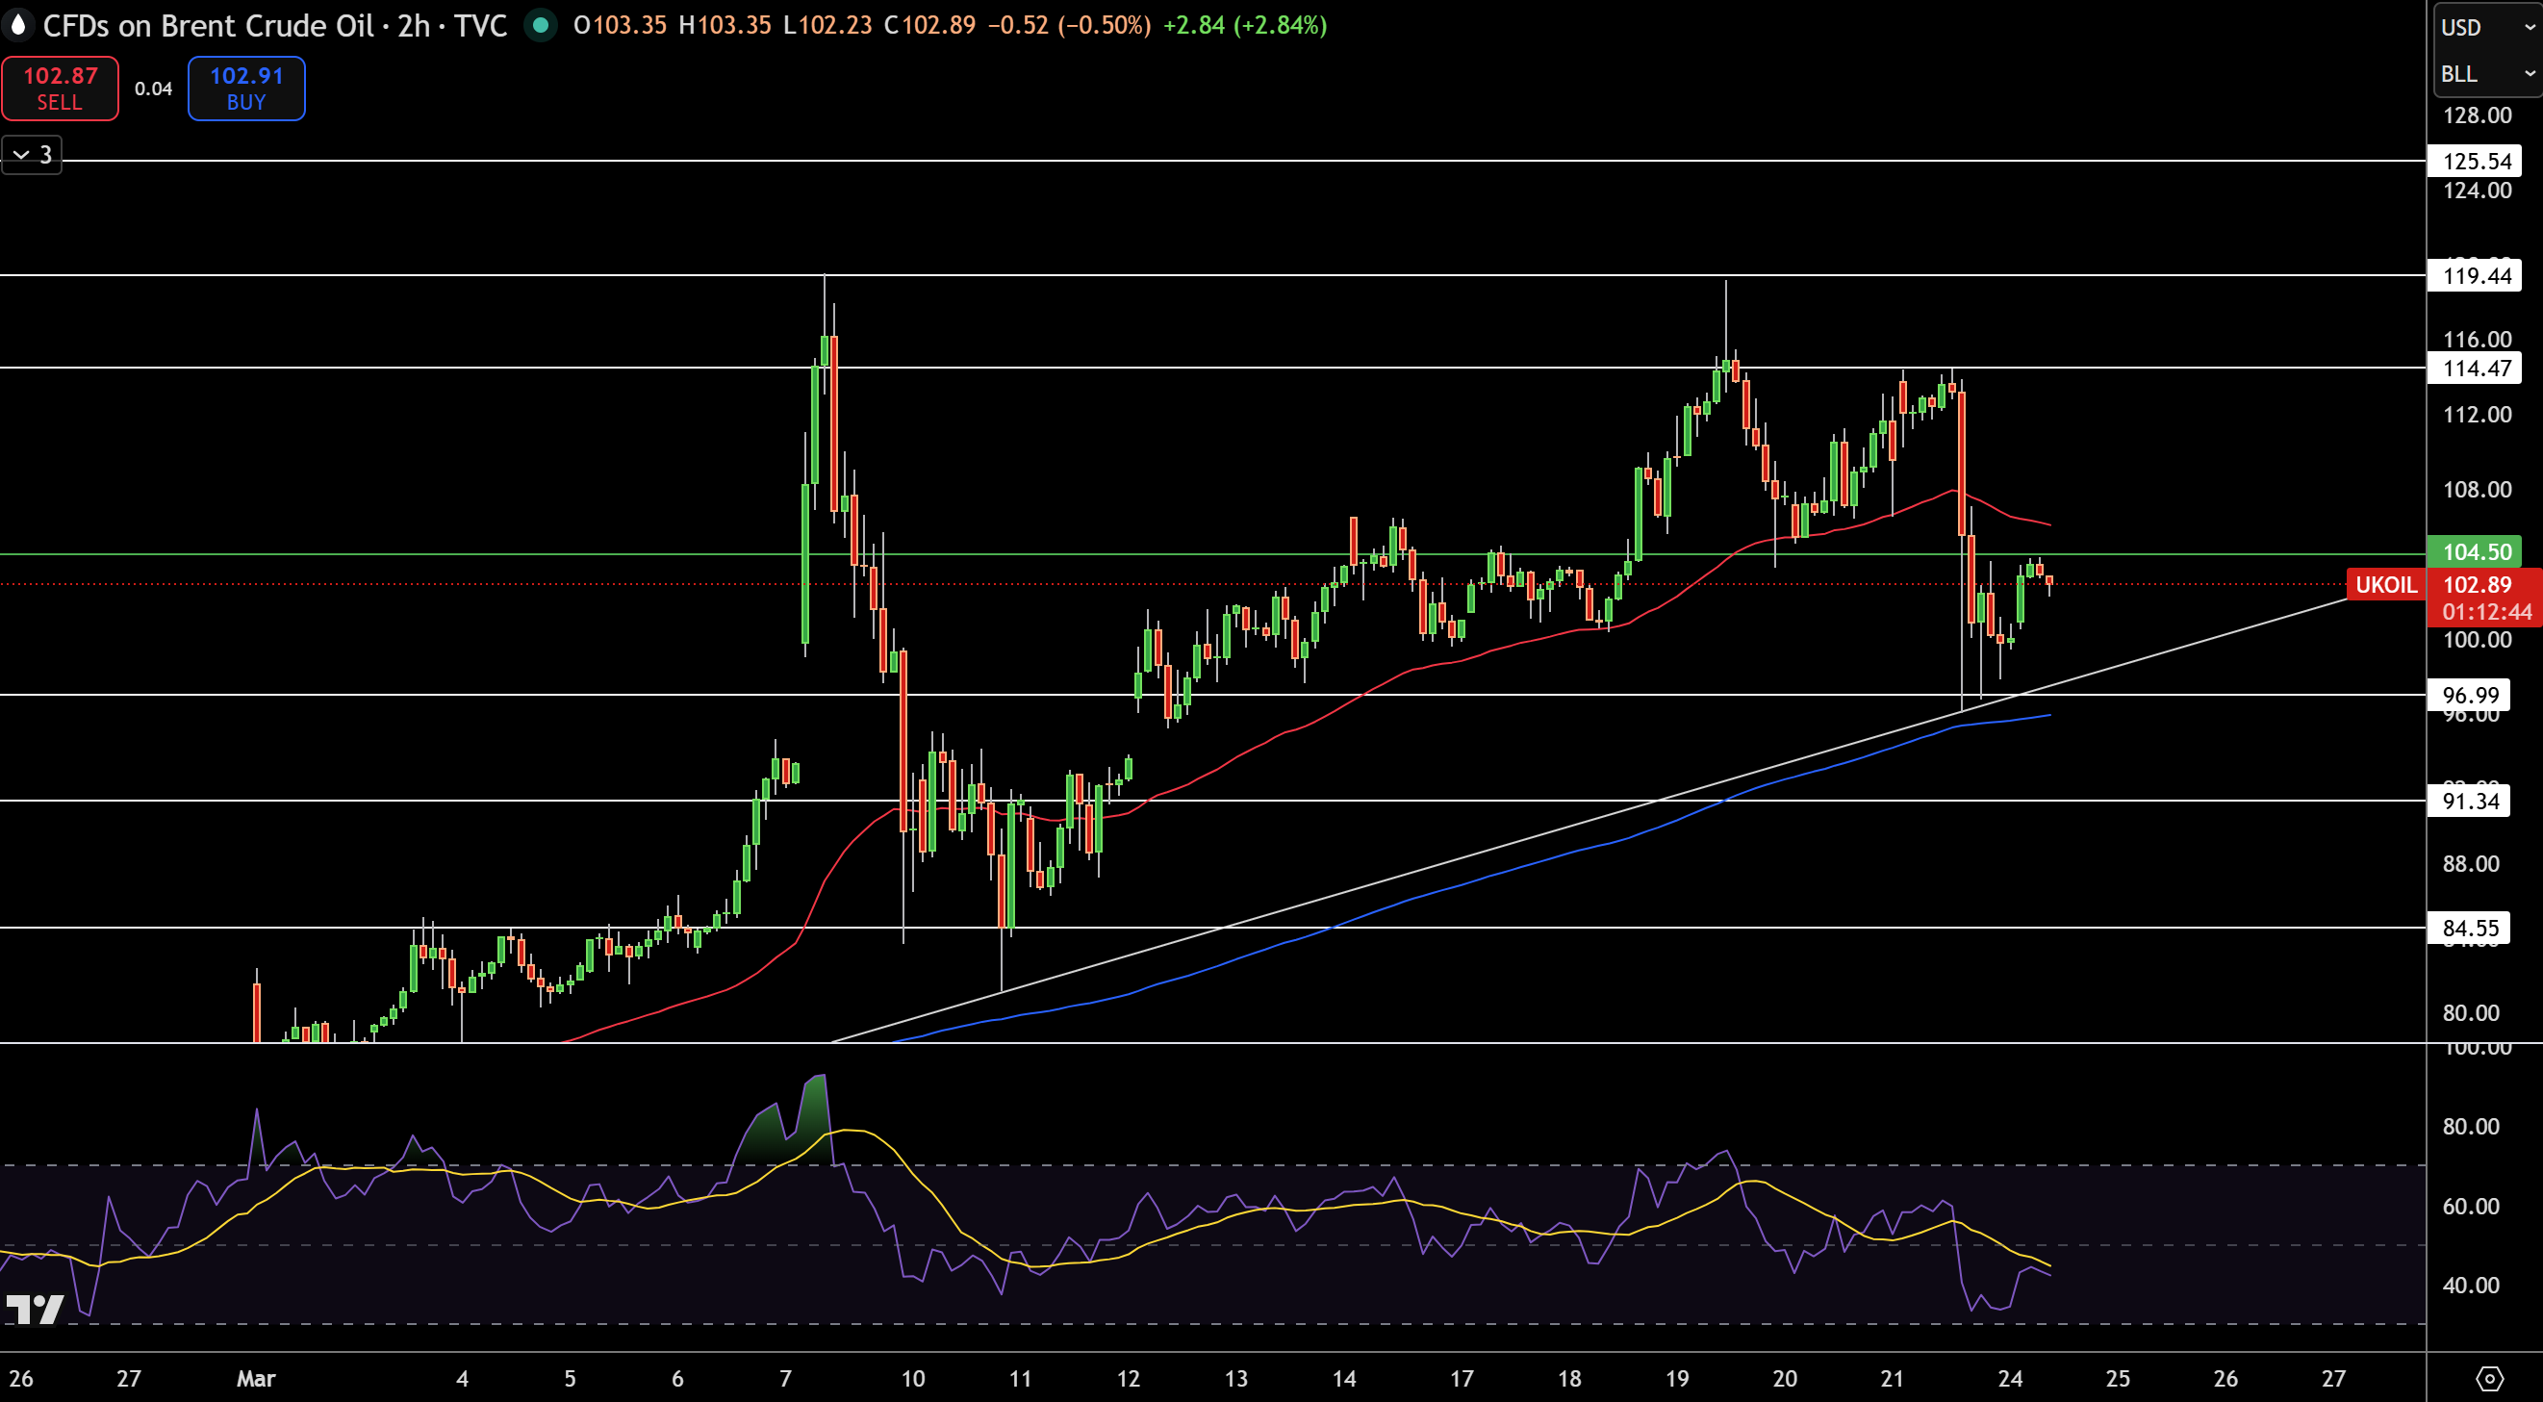Click the BUY 102.91 button

245,88
